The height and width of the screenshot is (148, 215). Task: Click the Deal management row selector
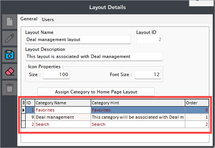[23, 117]
